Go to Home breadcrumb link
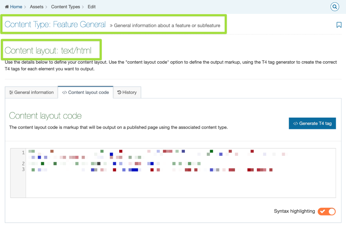 click(13, 7)
